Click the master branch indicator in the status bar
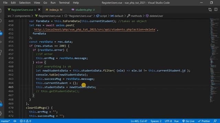This screenshot has height=123, width=220. click(5, 121)
